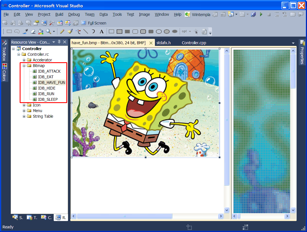Select the solid Filled Rectangle tool
This screenshot has height=232, width=307.
click(127, 31)
